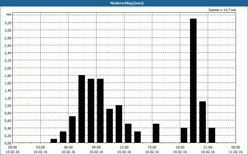Click the 1,80 mm bar after 07:00
Viewport: 248px width, 155px height.
point(82,109)
